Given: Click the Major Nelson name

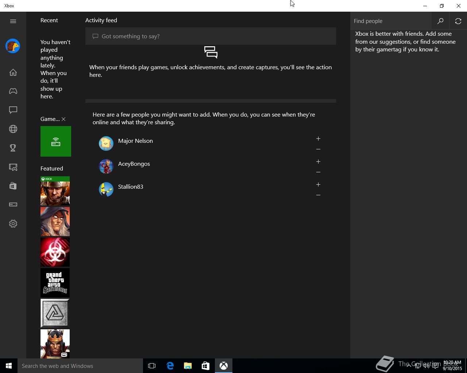Looking at the screenshot, I should (x=135, y=141).
